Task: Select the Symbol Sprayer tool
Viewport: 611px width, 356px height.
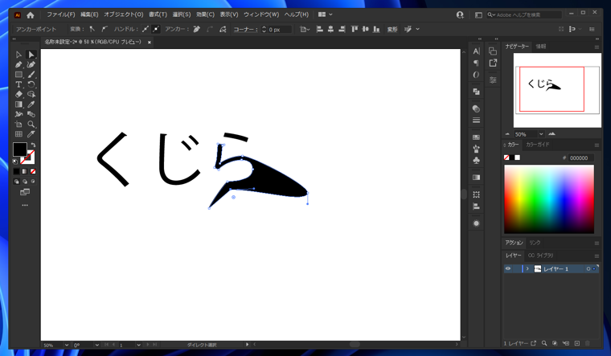Action: [18, 114]
